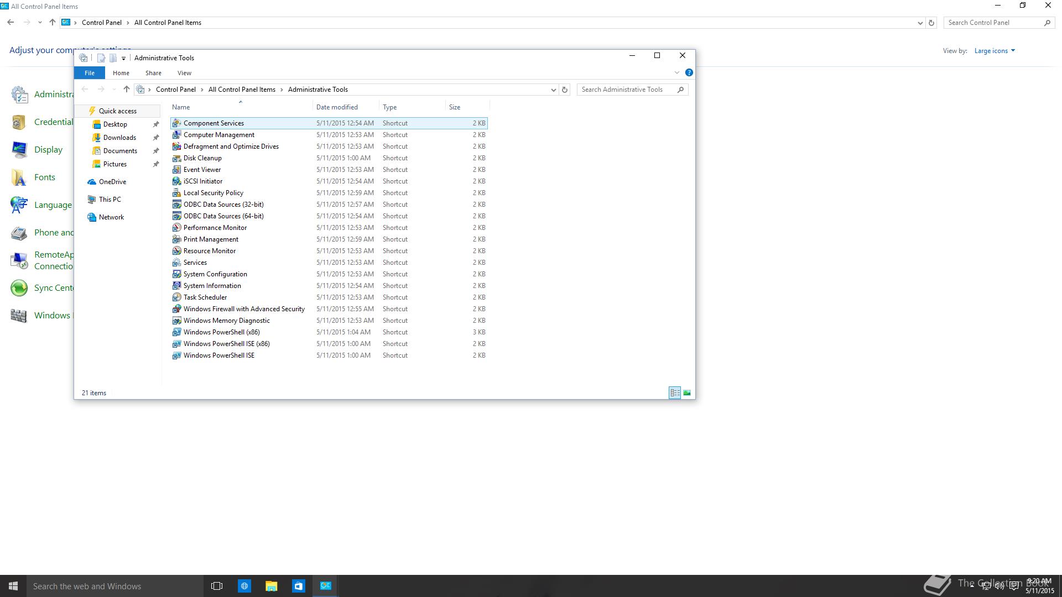
Task: Expand breadcrumb arrow after All Control Panel Items
Action: point(282,90)
